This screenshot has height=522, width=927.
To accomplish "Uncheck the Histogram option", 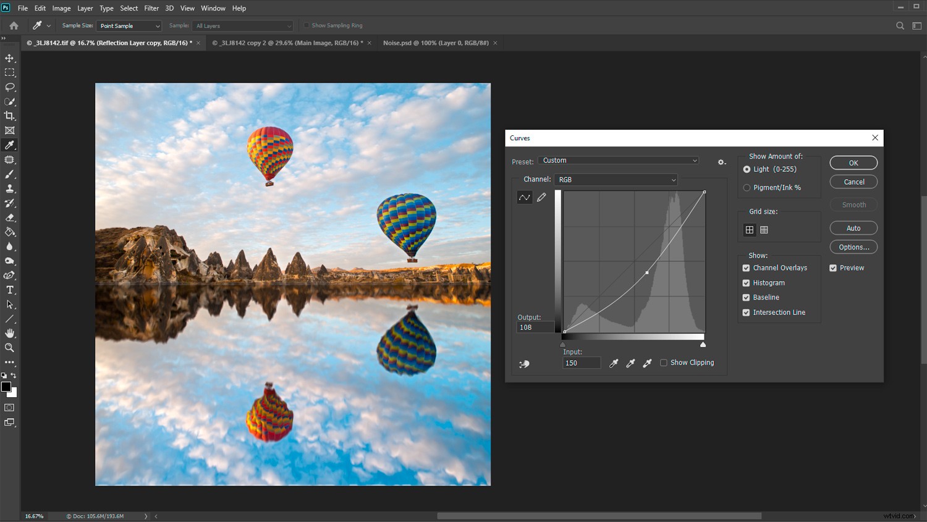I will (x=746, y=282).
